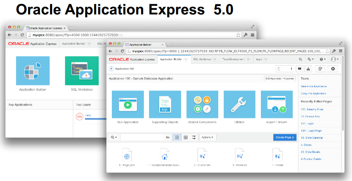Open the 29. Order Details link
Screen dimensions: 352x181
311,152
